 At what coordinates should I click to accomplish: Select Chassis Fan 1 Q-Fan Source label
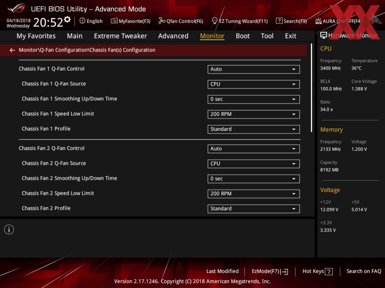point(54,84)
